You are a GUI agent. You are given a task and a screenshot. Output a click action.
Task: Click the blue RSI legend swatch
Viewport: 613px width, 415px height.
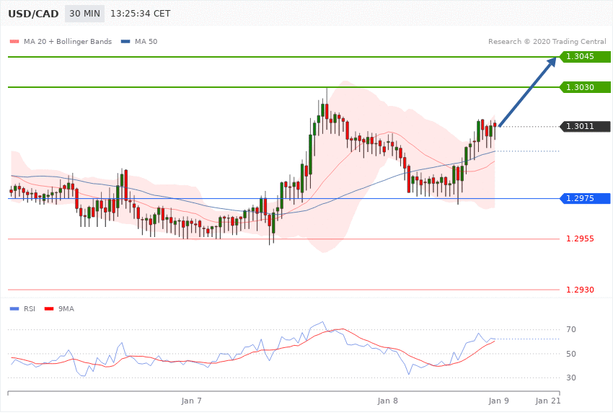click(x=14, y=309)
